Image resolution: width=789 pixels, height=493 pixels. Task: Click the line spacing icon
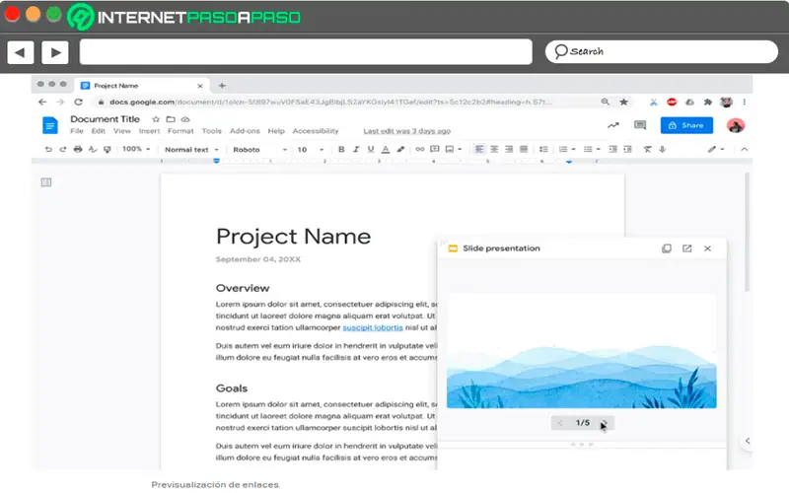543,149
